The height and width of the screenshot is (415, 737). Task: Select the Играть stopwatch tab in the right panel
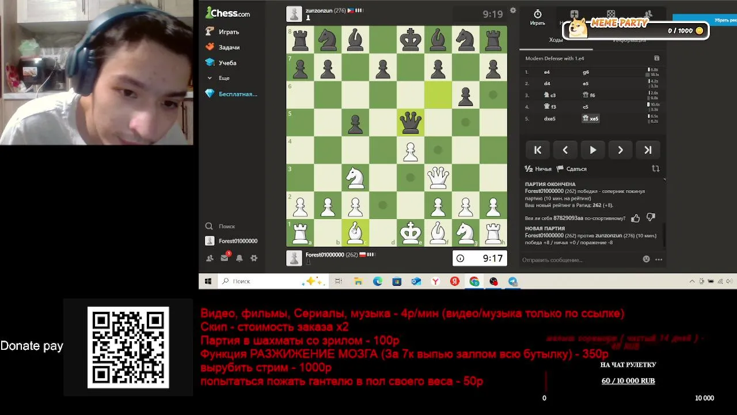pos(538,17)
